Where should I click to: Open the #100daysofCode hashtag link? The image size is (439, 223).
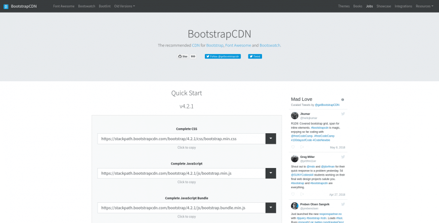tap(301, 140)
